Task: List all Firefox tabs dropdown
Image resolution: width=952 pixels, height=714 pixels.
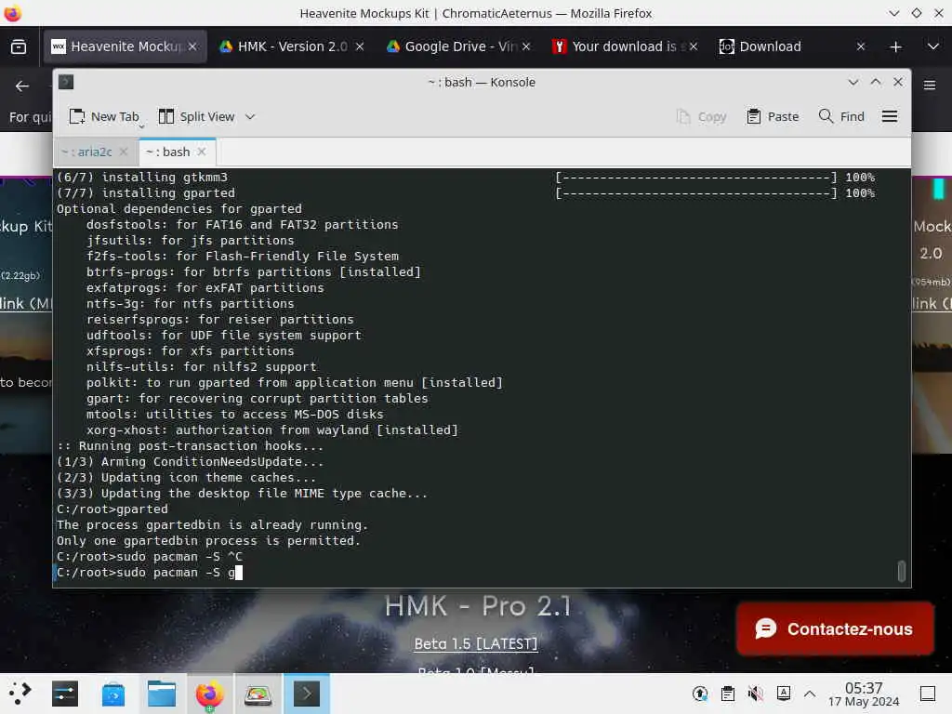Action: pos(933,46)
